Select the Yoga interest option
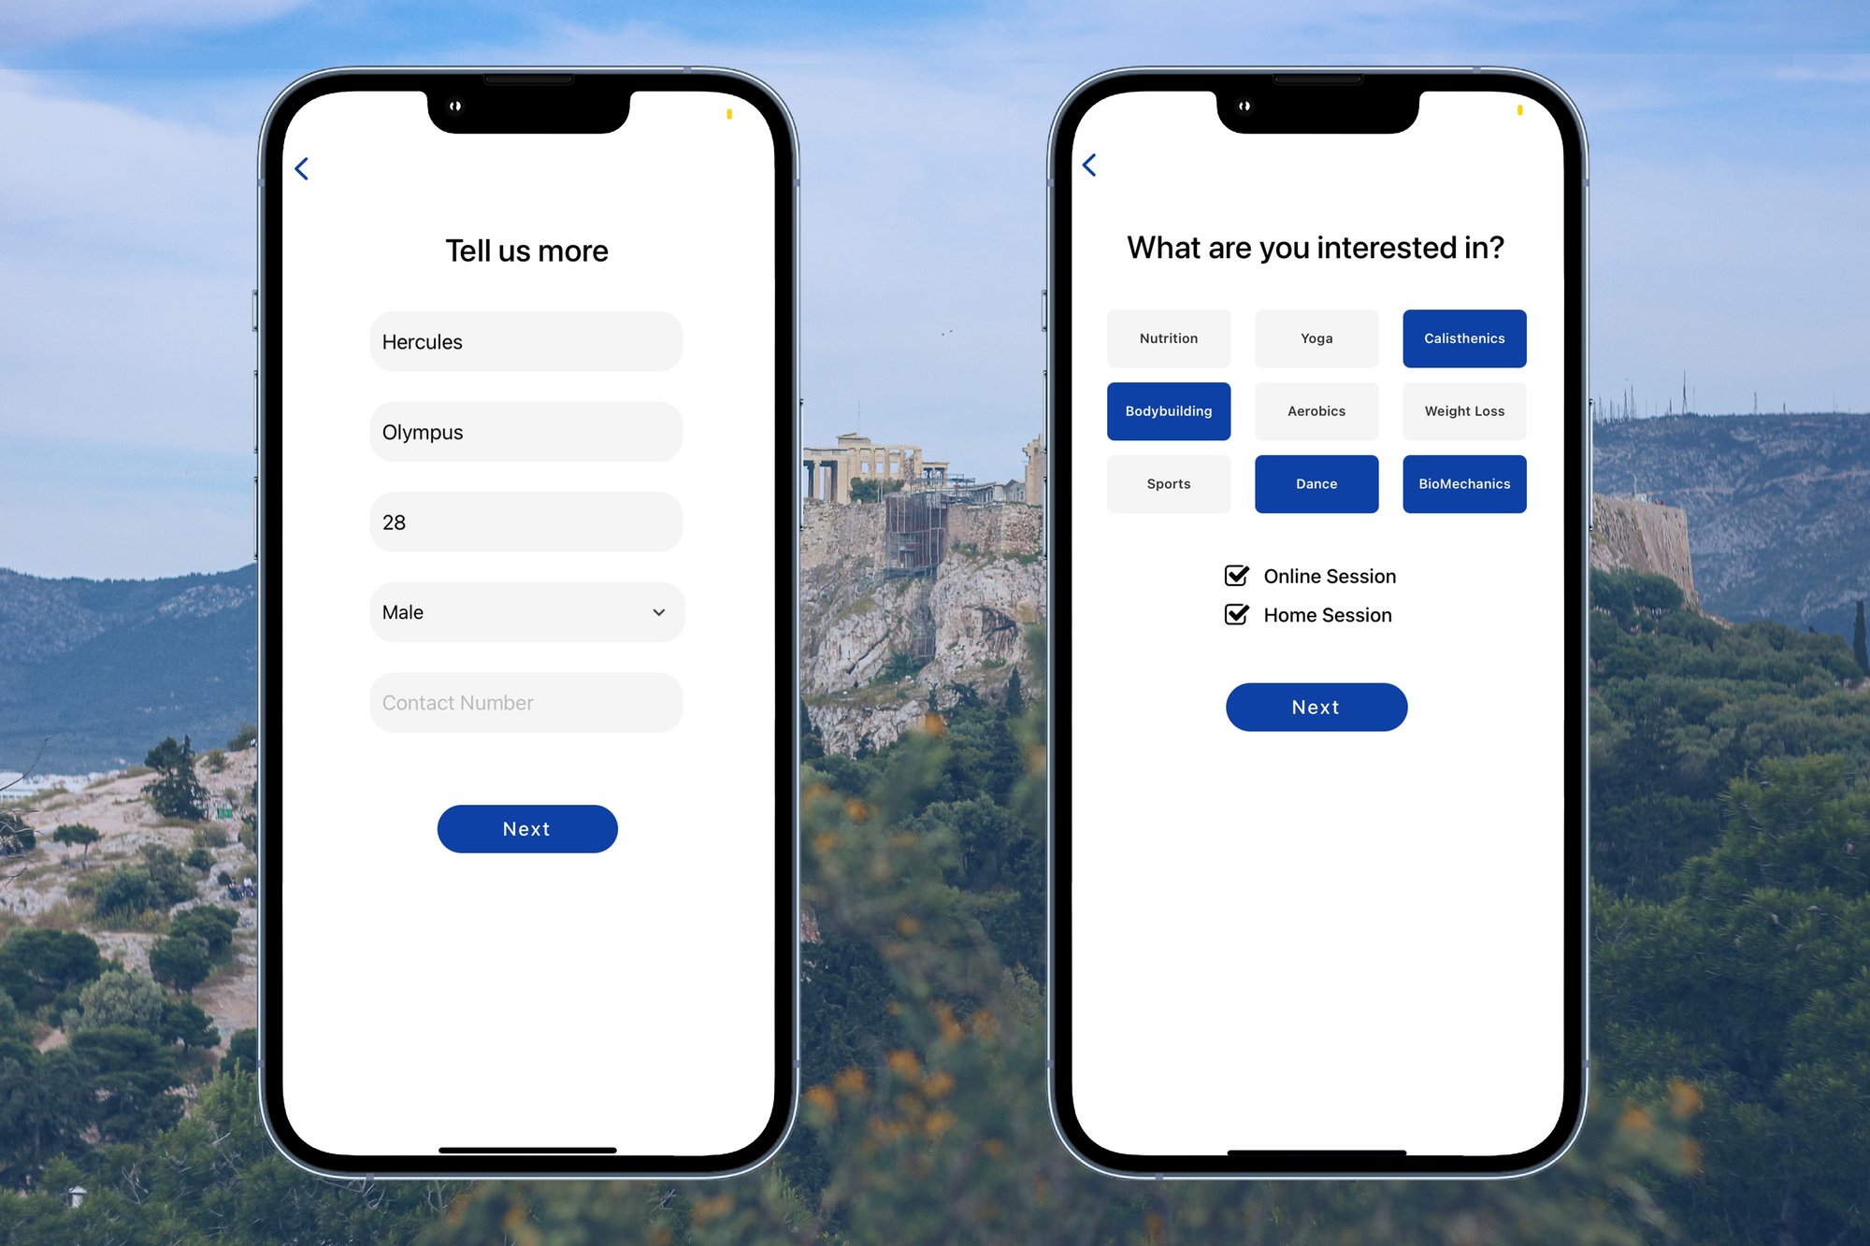The width and height of the screenshot is (1870, 1246). click(1316, 338)
